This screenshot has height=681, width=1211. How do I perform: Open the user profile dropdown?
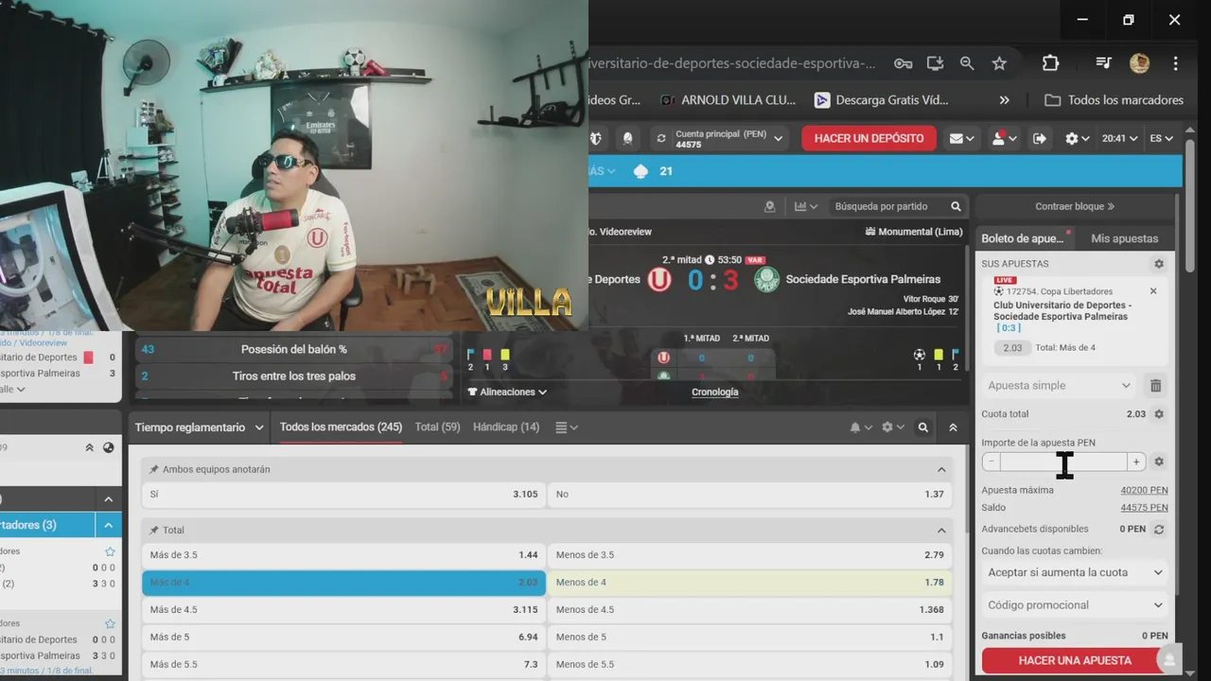[1004, 138]
